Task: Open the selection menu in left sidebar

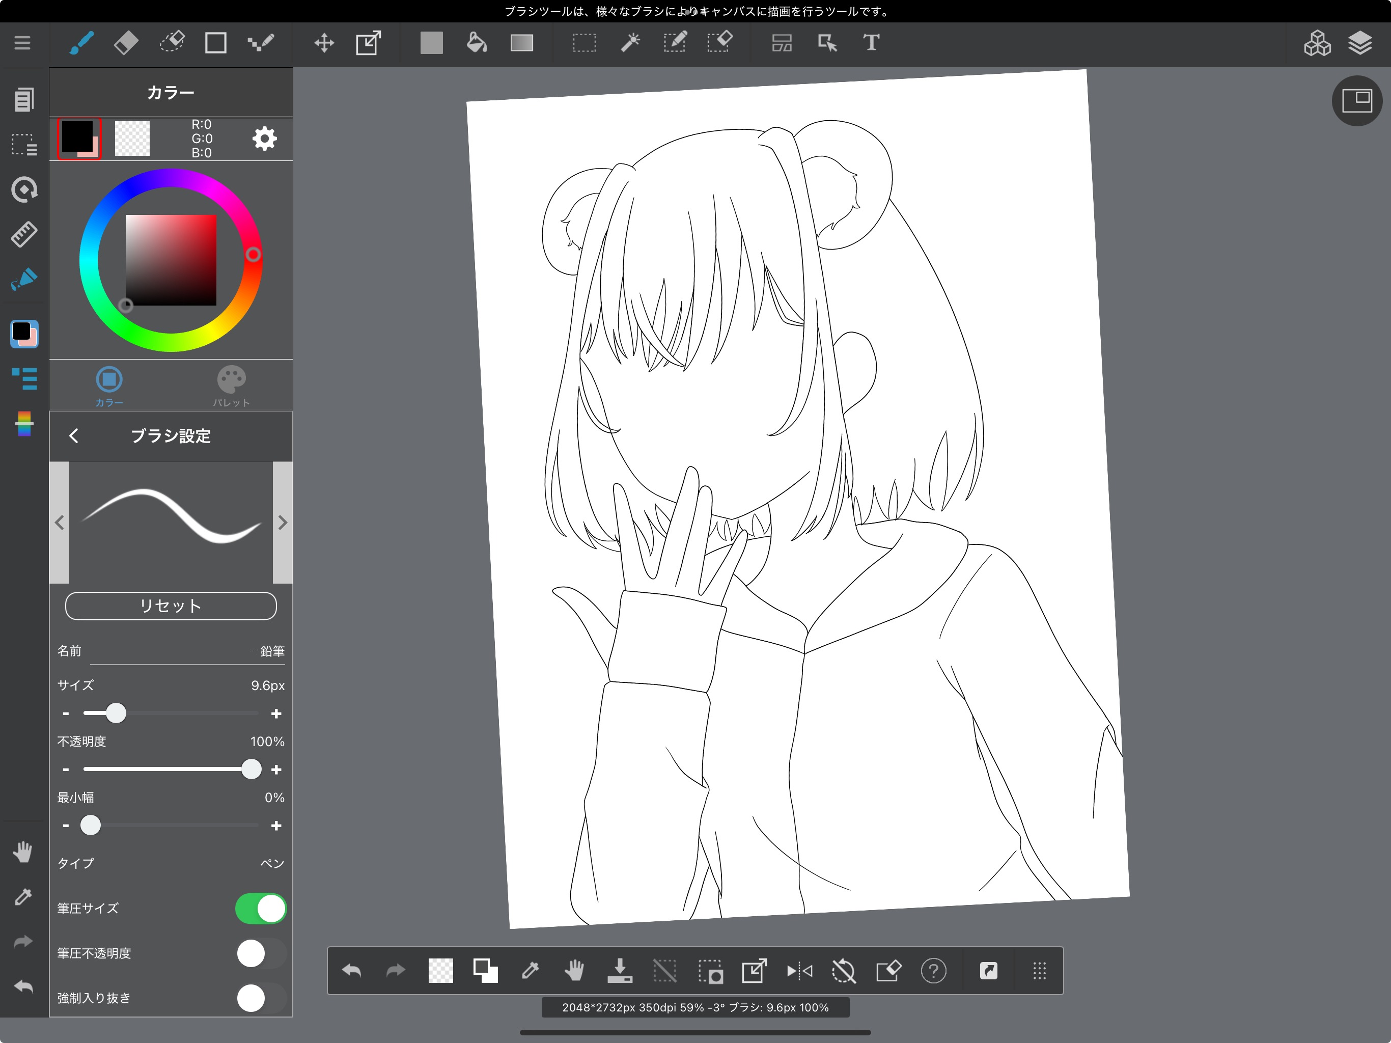Action: pos(24,145)
